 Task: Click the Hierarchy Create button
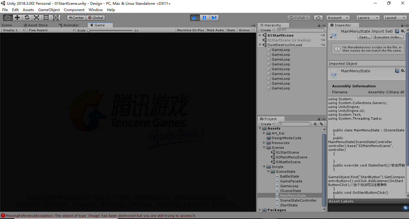(x=267, y=30)
